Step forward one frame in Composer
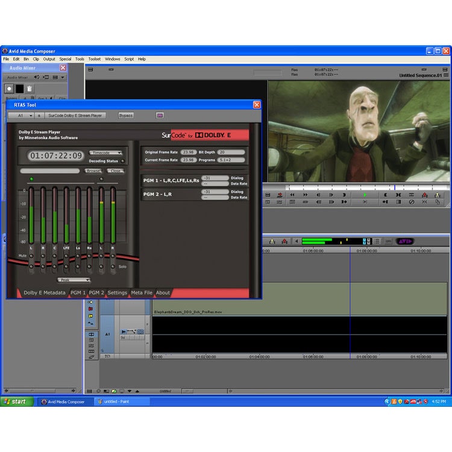 pos(331,195)
